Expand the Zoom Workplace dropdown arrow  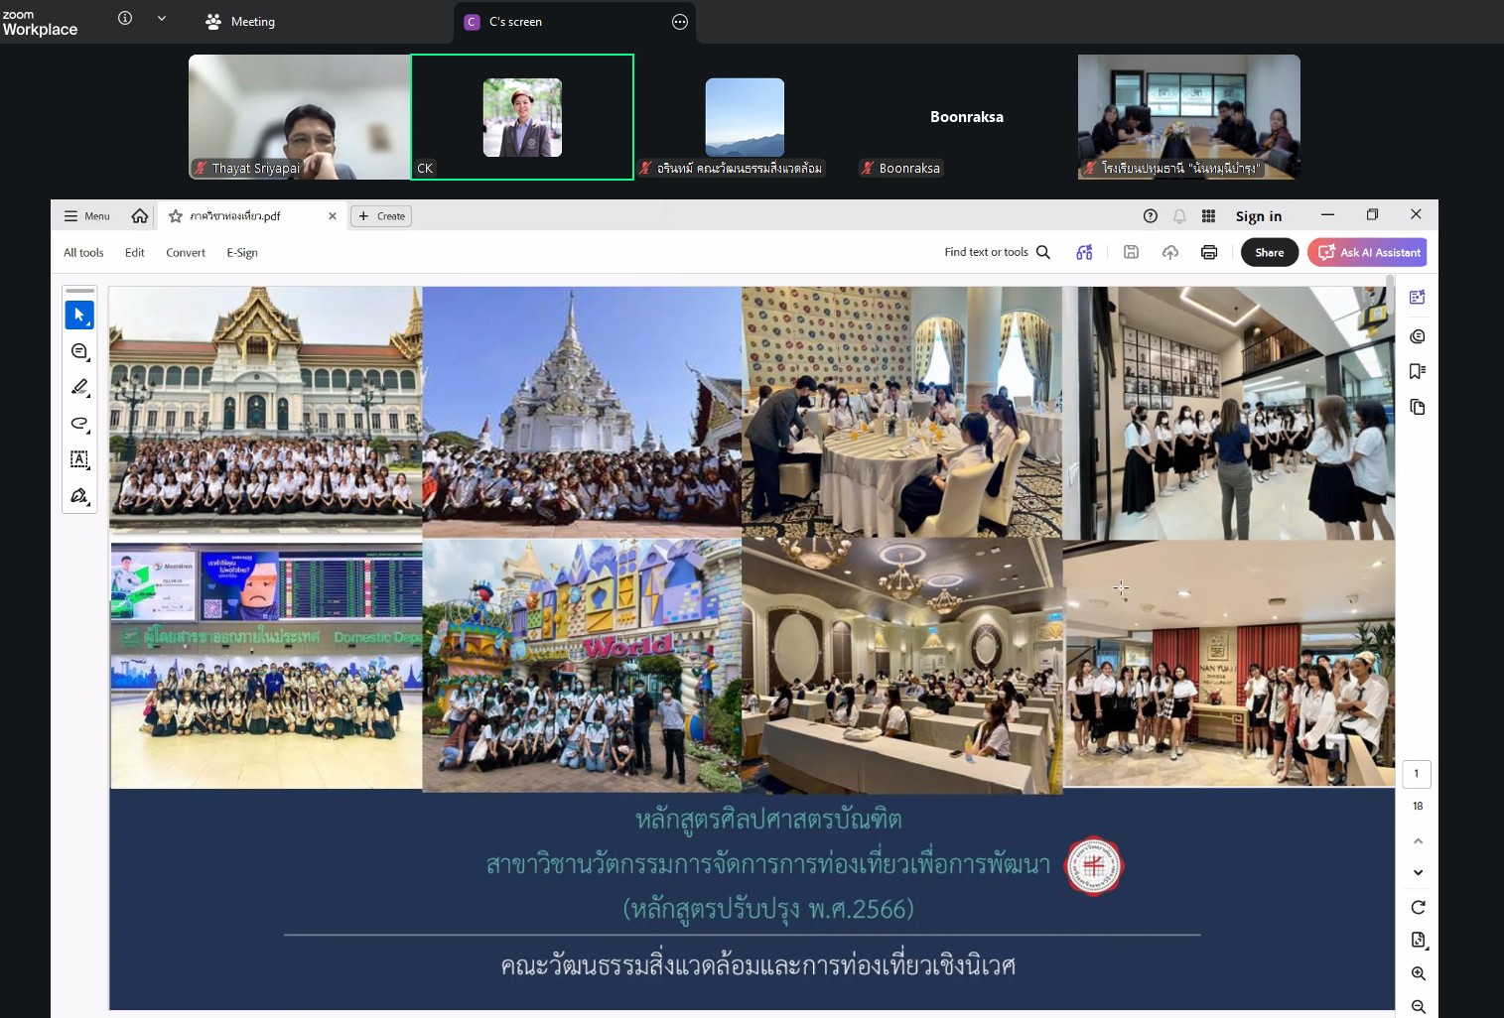point(162,18)
